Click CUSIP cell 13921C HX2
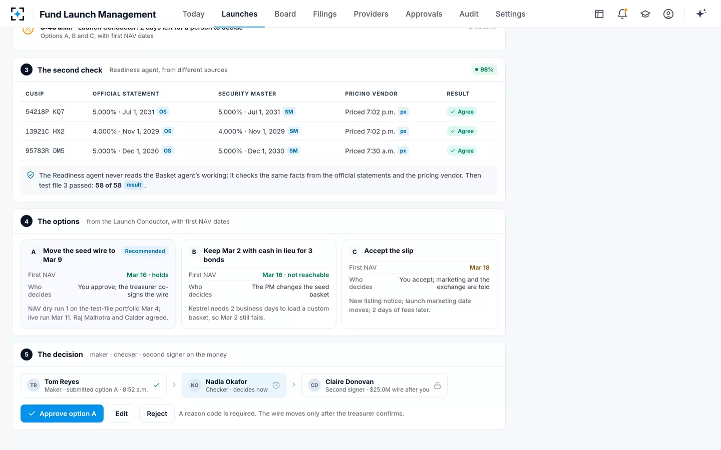The image size is (721, 450). point(45,131)
